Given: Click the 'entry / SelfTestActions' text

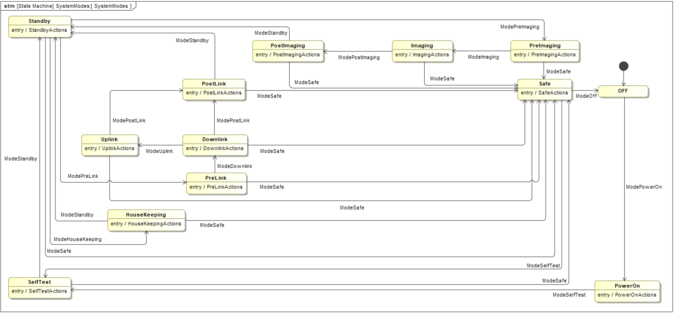Looking at the screenshot, I should click(40, 291).
